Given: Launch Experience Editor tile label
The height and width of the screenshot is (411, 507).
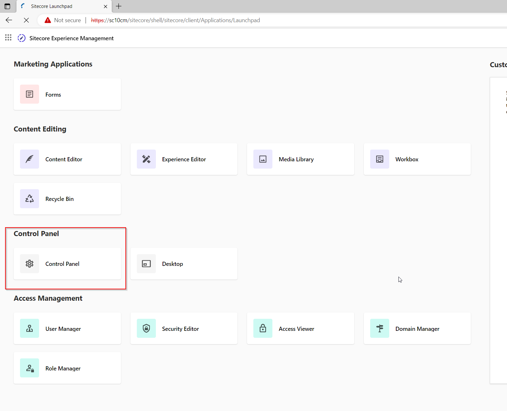Looking at the screenshot, I should [x=184, y=159].
